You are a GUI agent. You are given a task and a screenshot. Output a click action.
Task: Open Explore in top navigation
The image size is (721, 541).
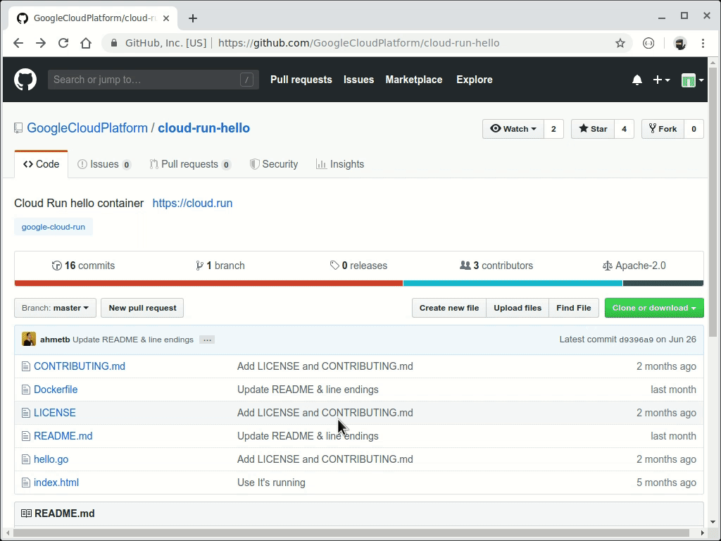[x=475, y=80]
